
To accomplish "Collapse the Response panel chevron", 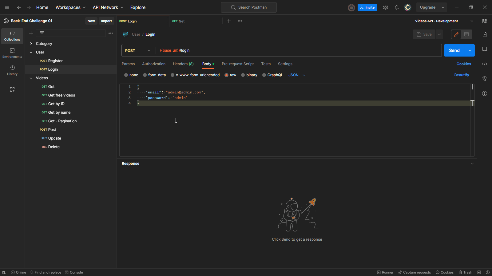I will (x=472, y=164).
